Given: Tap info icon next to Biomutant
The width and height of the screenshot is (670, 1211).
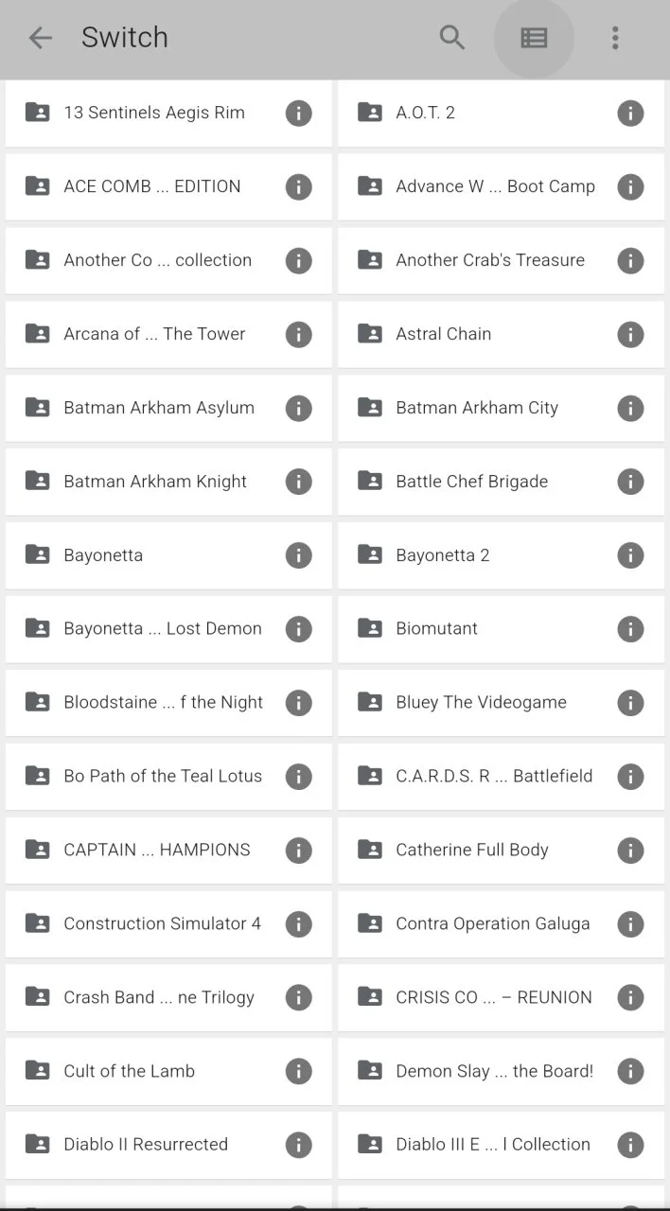Looking at the screenshot, I should 630,629.
